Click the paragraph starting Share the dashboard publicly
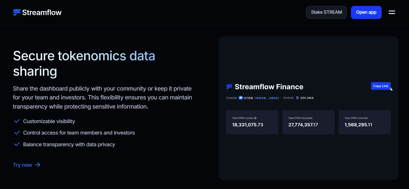The image size is (409, 189). point(103,97)
